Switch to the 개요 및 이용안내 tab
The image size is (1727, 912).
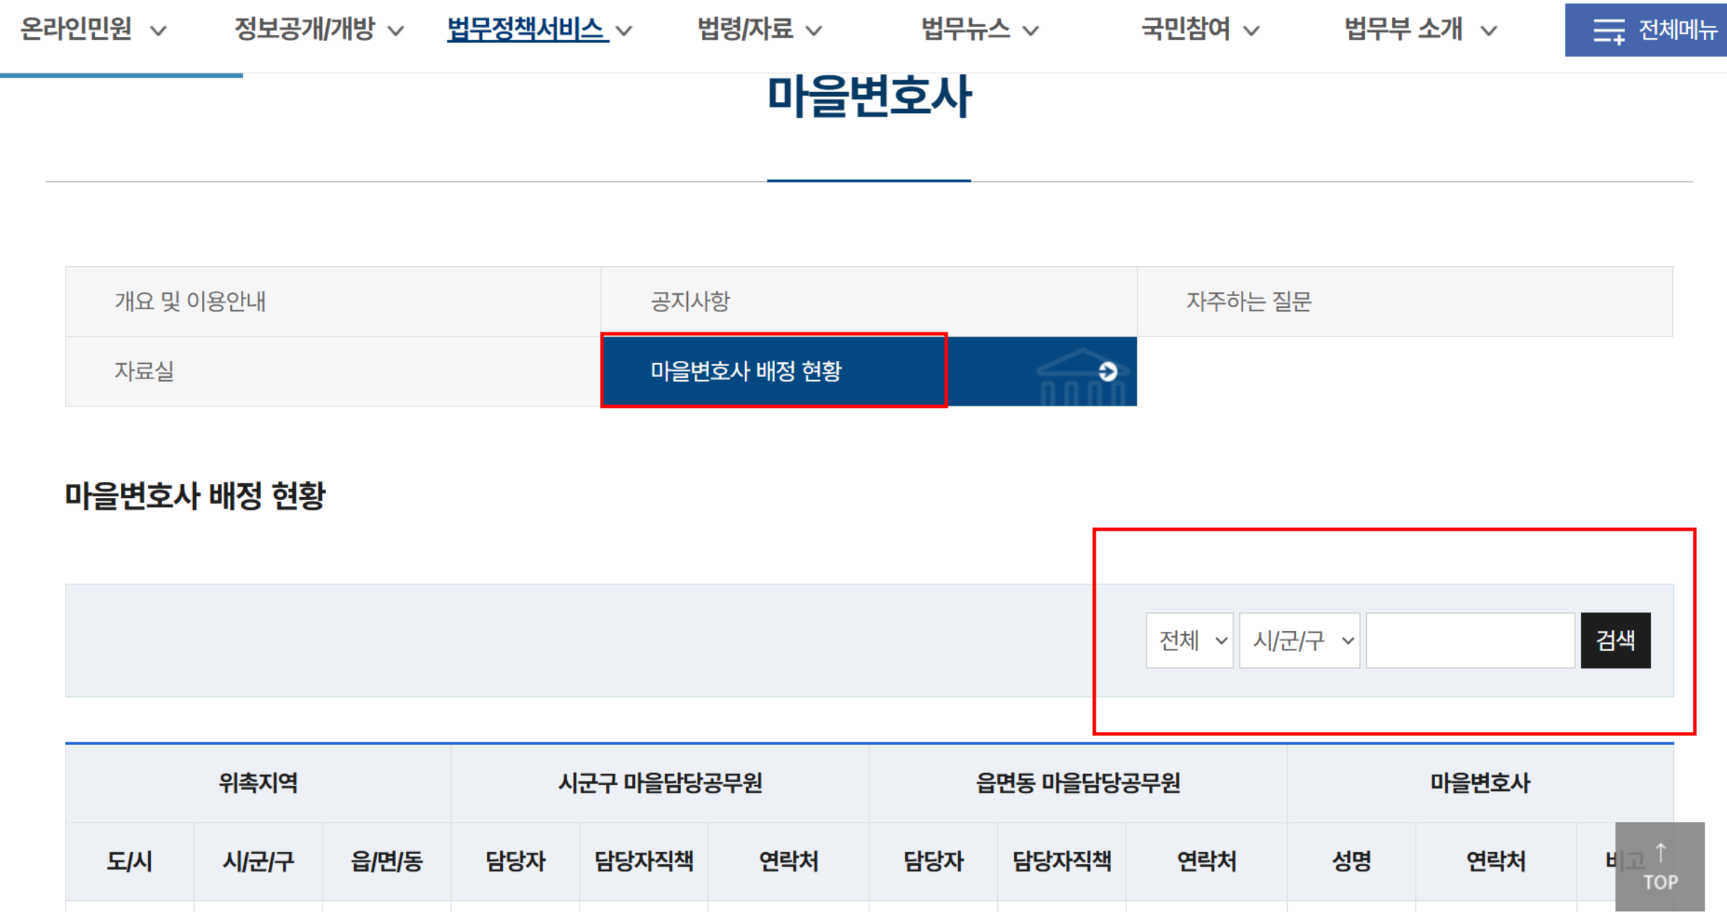pos(190,302)
